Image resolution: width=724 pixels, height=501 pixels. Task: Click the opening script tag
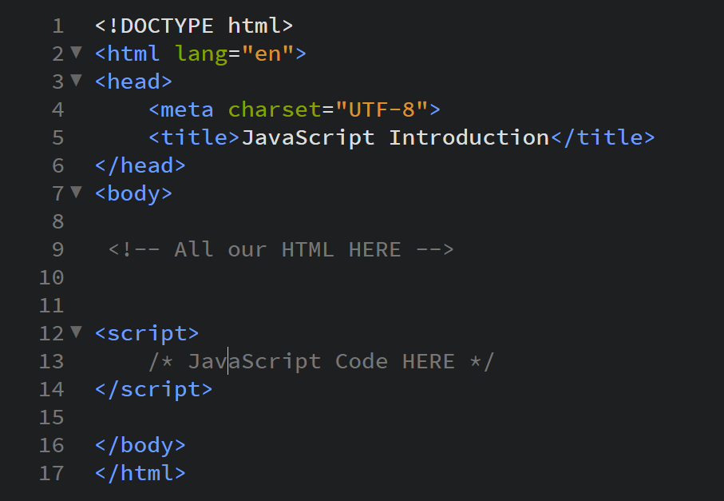[x=146, y=333]
